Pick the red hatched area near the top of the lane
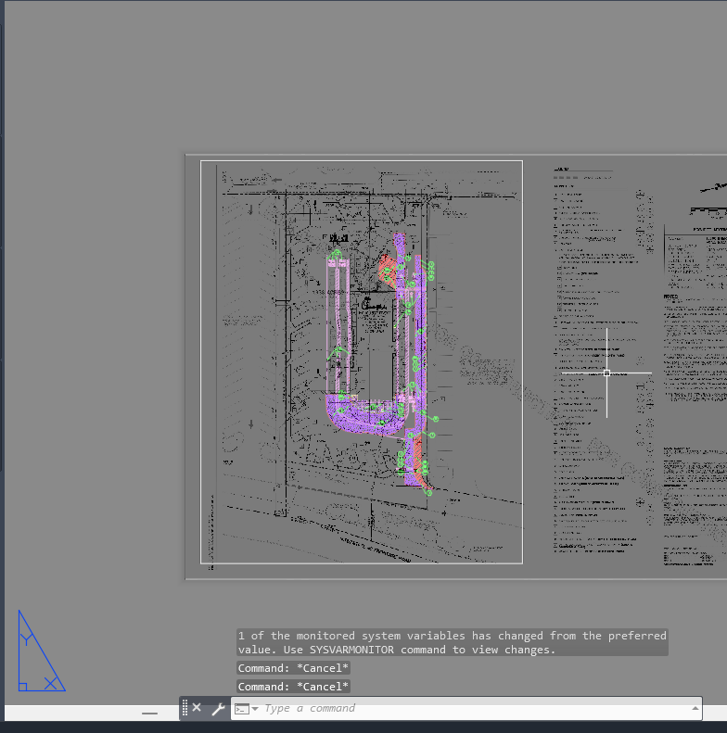This screenshot has height=733, width=727. [x=389, y=268]
